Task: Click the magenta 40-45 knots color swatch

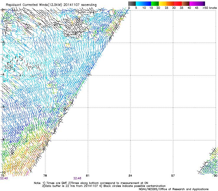Action: click(193, 4)
